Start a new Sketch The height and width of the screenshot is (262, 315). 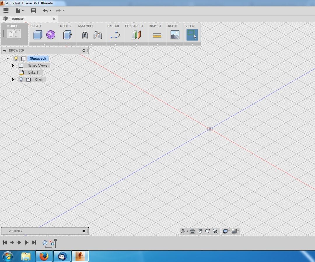pyautogui.click(x=115, y=35)
